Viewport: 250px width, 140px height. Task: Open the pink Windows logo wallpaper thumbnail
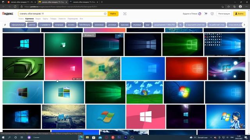pos(146,117)
